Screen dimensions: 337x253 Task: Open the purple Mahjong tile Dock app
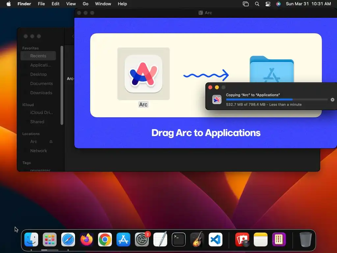pyautogui.click(x=279, y=239)
